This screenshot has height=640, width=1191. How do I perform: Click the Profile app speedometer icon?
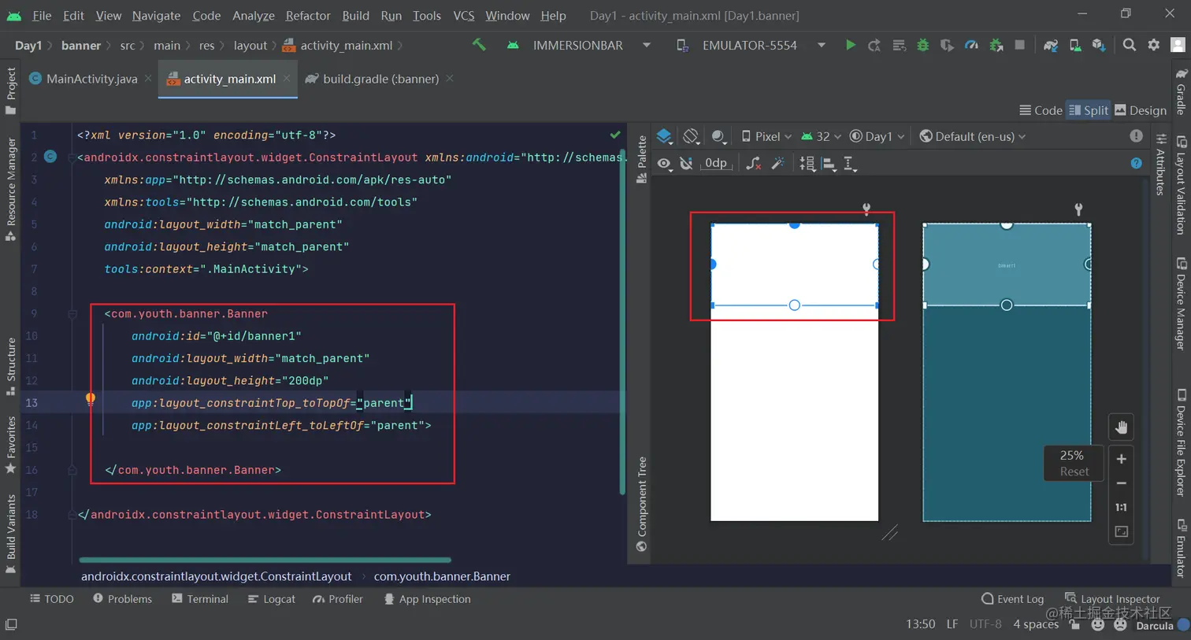(971, 46)
